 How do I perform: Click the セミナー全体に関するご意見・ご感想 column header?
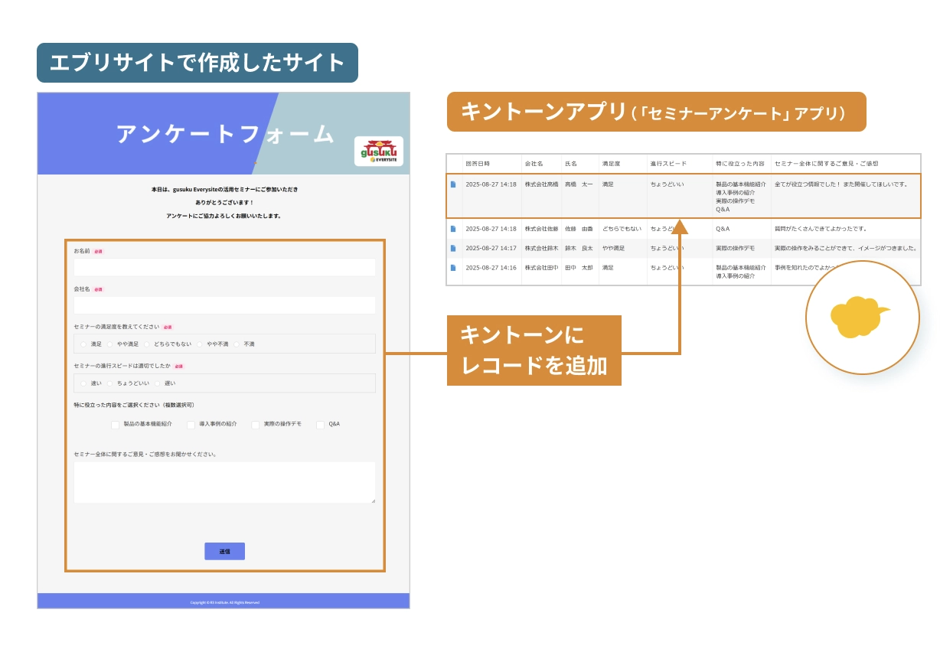point(827,164)
